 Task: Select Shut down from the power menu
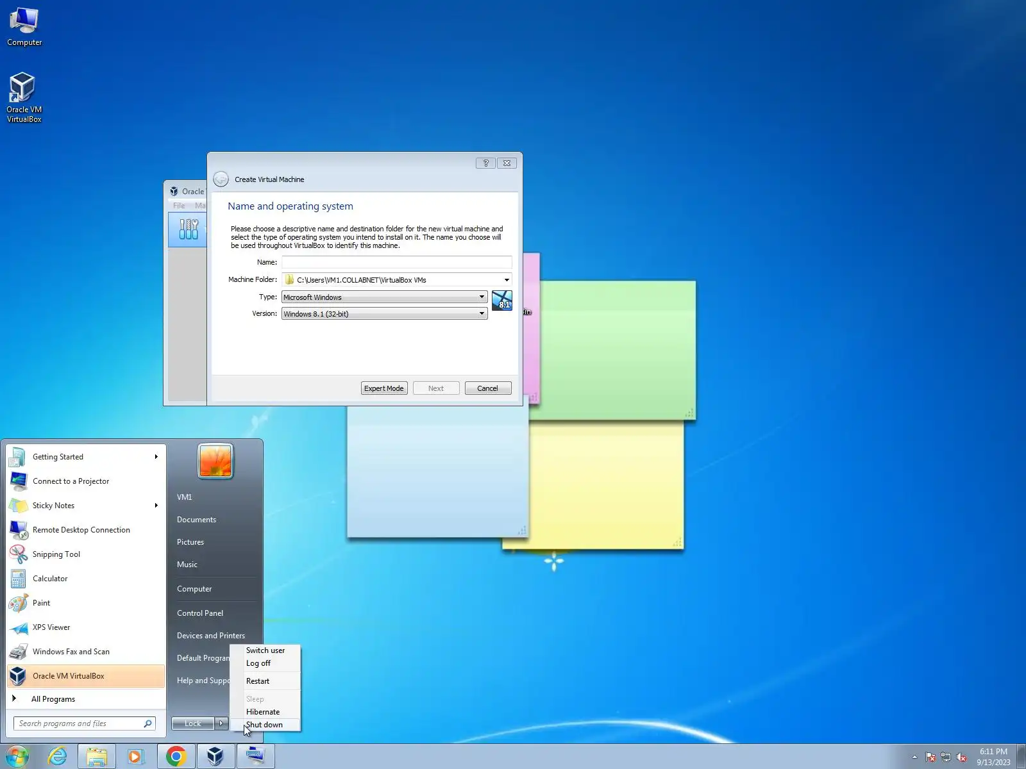[x=265, y=725]
